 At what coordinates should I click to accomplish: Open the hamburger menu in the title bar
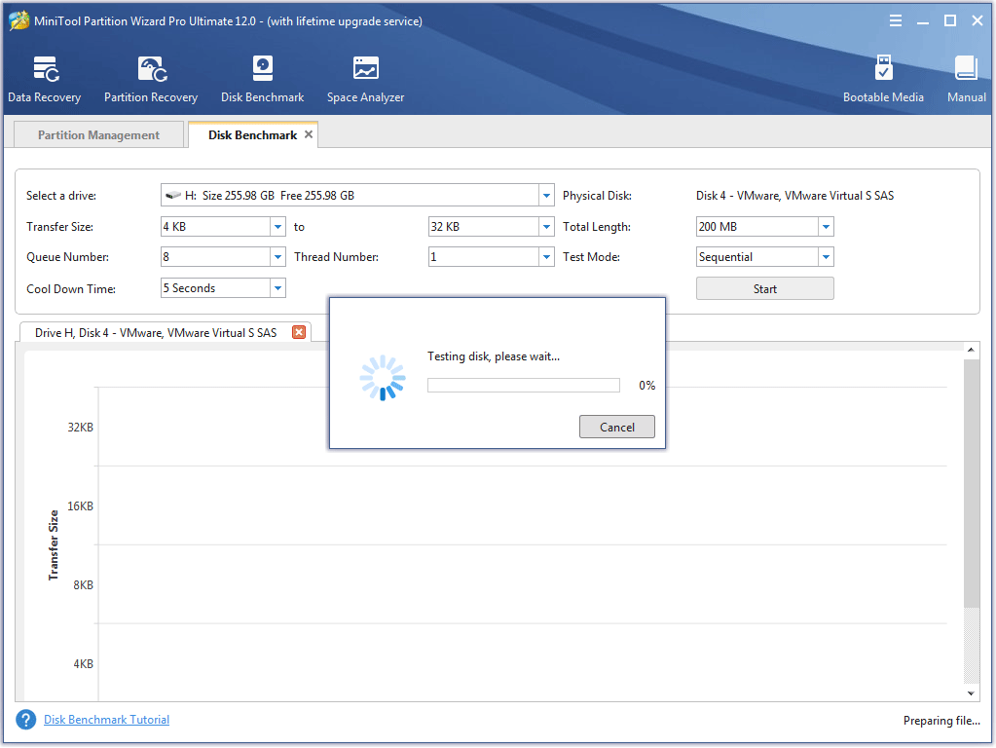[x=896, y=20]
